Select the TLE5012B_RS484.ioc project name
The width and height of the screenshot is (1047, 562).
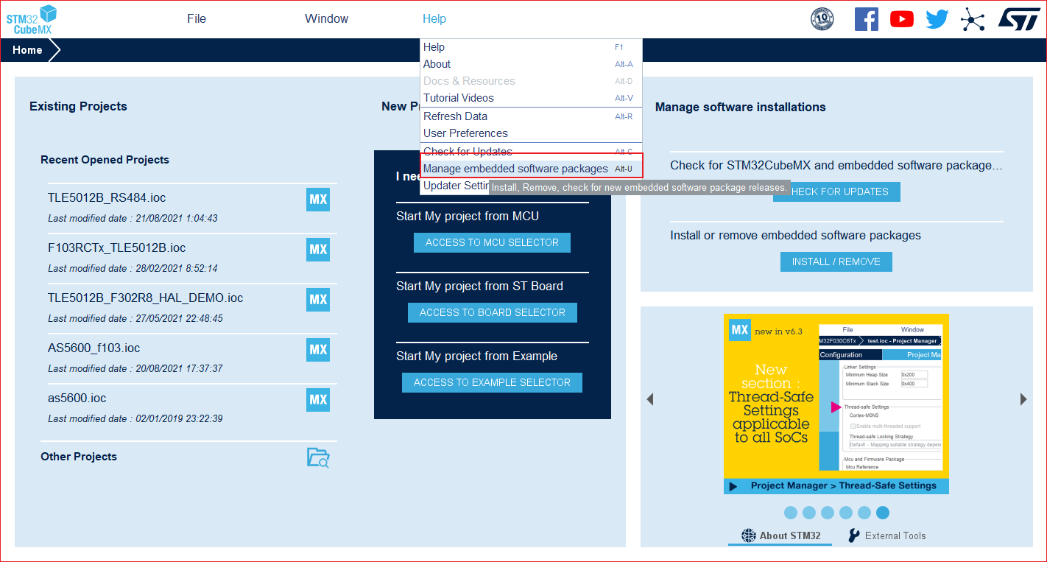(107, 198)
